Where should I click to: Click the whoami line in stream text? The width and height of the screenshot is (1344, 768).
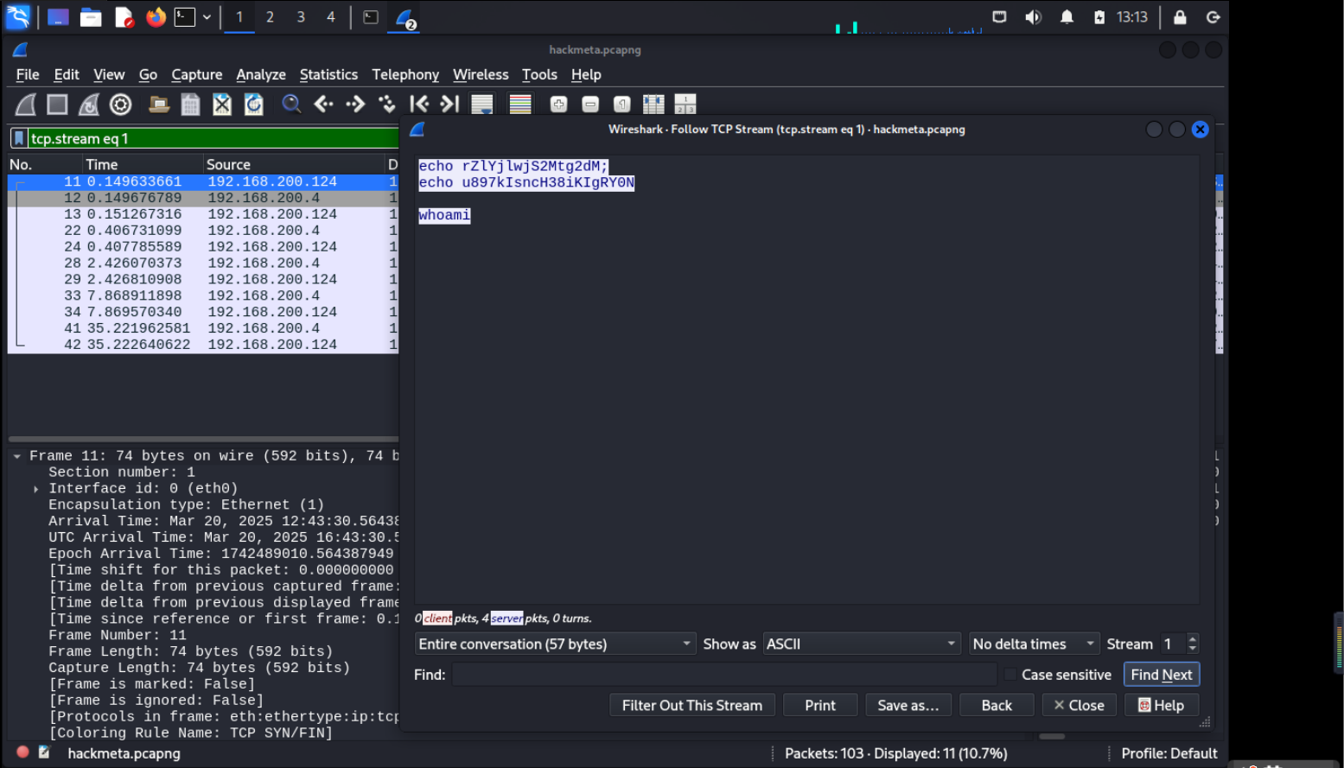click(x=444, y=215)
